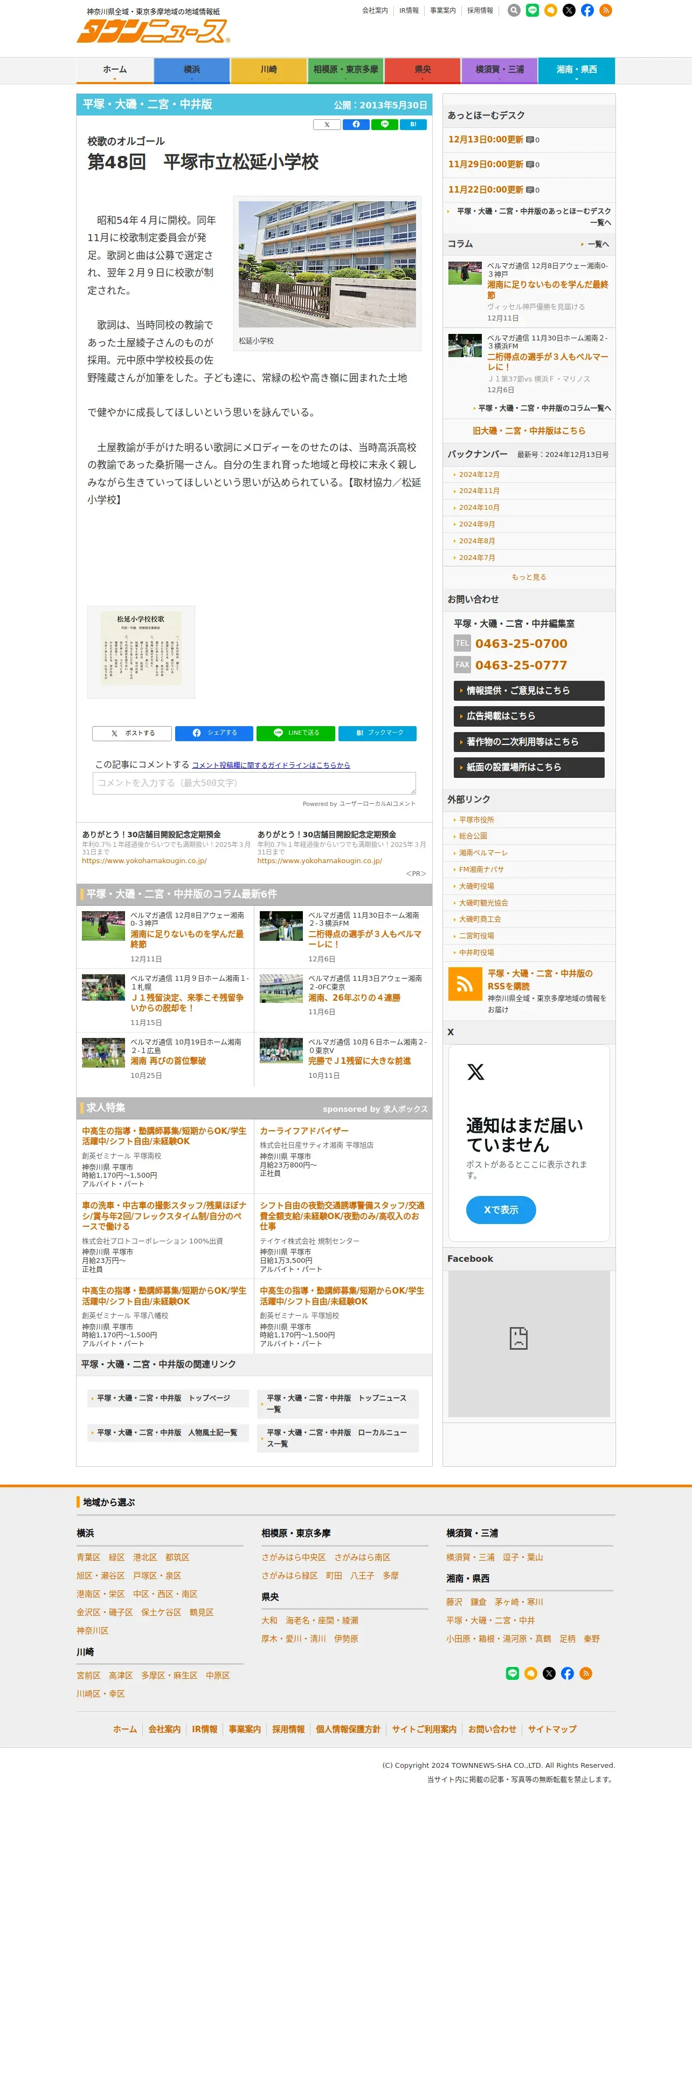Open article Ｊ１残留決定、来季こそ残留争いからの脱却を！
The height and width of the screenshot is (2078, 692).
click(187, 1003)
